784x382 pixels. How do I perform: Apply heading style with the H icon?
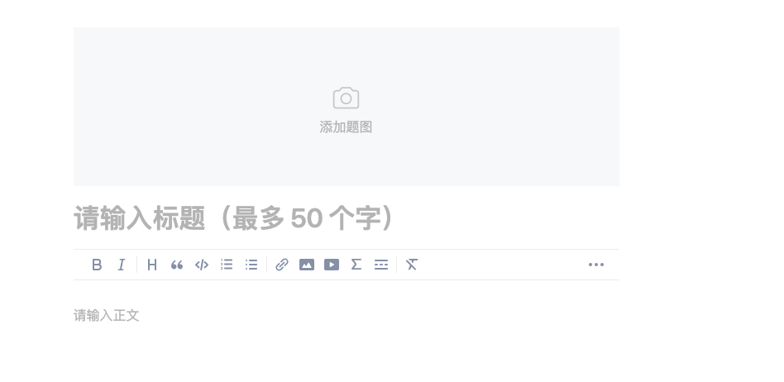pos(152,265)
